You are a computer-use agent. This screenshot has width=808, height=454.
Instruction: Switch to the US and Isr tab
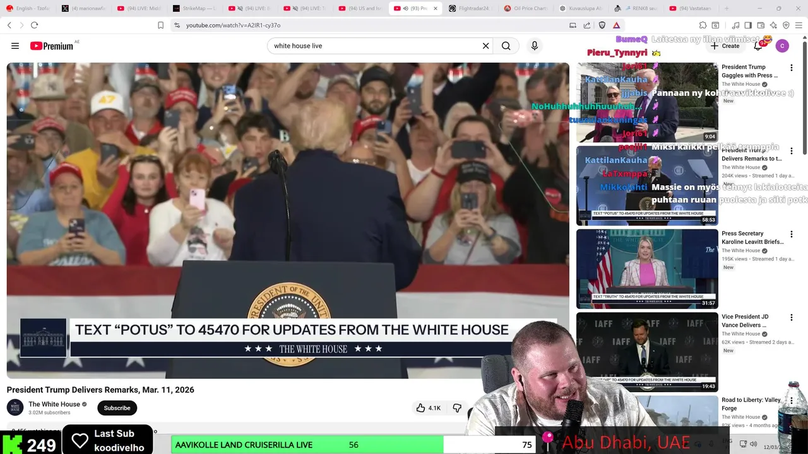(360, 8)
